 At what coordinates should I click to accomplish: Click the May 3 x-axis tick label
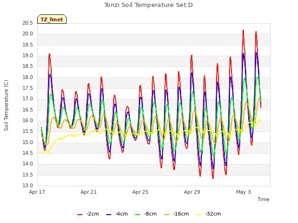244,192
